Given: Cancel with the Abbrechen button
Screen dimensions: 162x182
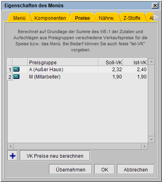Looking at the screenshot, I should click(x=136, y=169).
